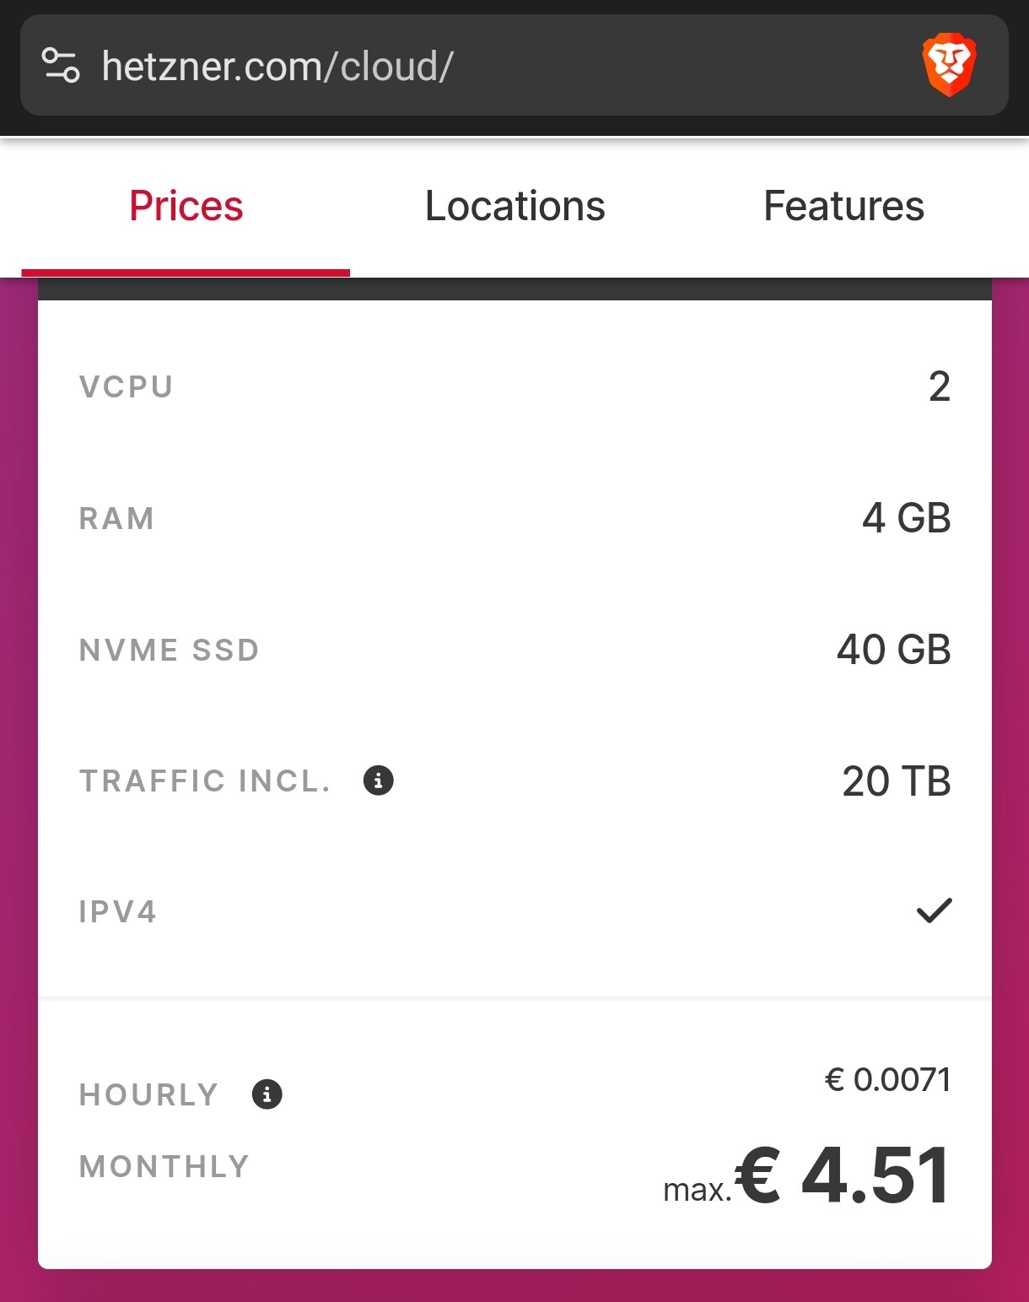Tap the site settings icon in address bar
The height and width of the screenshot is (1302, 1029).
click(61, 65)
